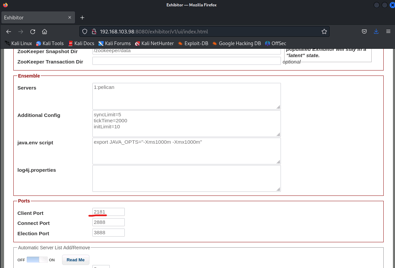
Task: Open the Kali Linux bookmark
Action: [x=18, y=43]
